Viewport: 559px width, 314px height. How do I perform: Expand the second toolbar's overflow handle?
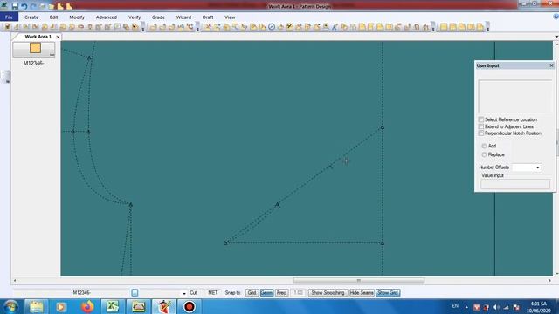(197, 27)
